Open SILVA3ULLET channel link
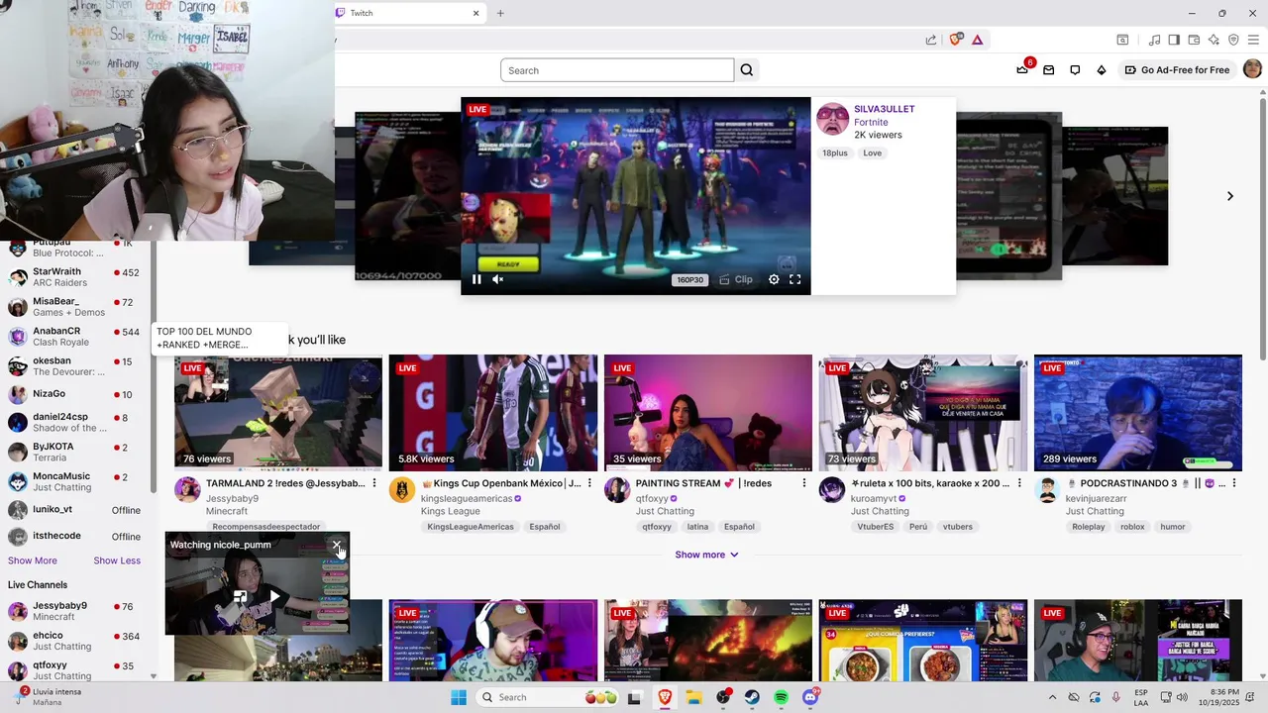Image resolution: width=1268 pixels, height=713 pixels. click(x=884, y=109)
